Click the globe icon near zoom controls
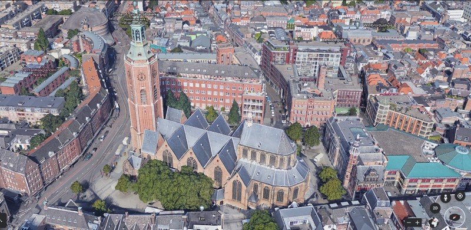 point(433,222)
